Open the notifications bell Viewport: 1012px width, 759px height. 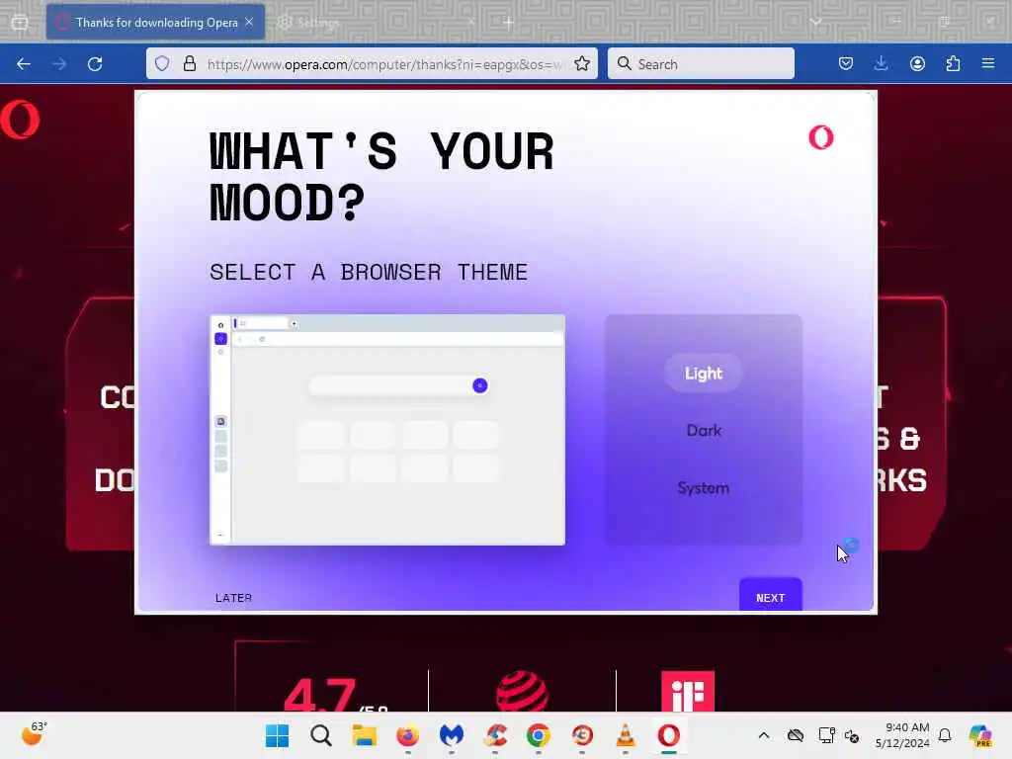pyautogui.click(x=945, y=735)
